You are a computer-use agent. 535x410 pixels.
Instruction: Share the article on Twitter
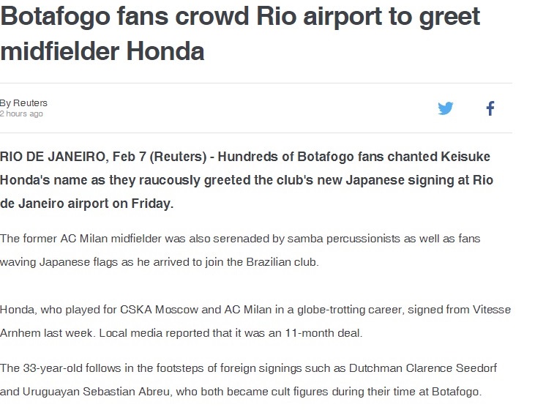(445, 108)
